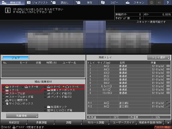Click the トナーM status indicator dot
The image size is (172, 129).
pos(23,87)
